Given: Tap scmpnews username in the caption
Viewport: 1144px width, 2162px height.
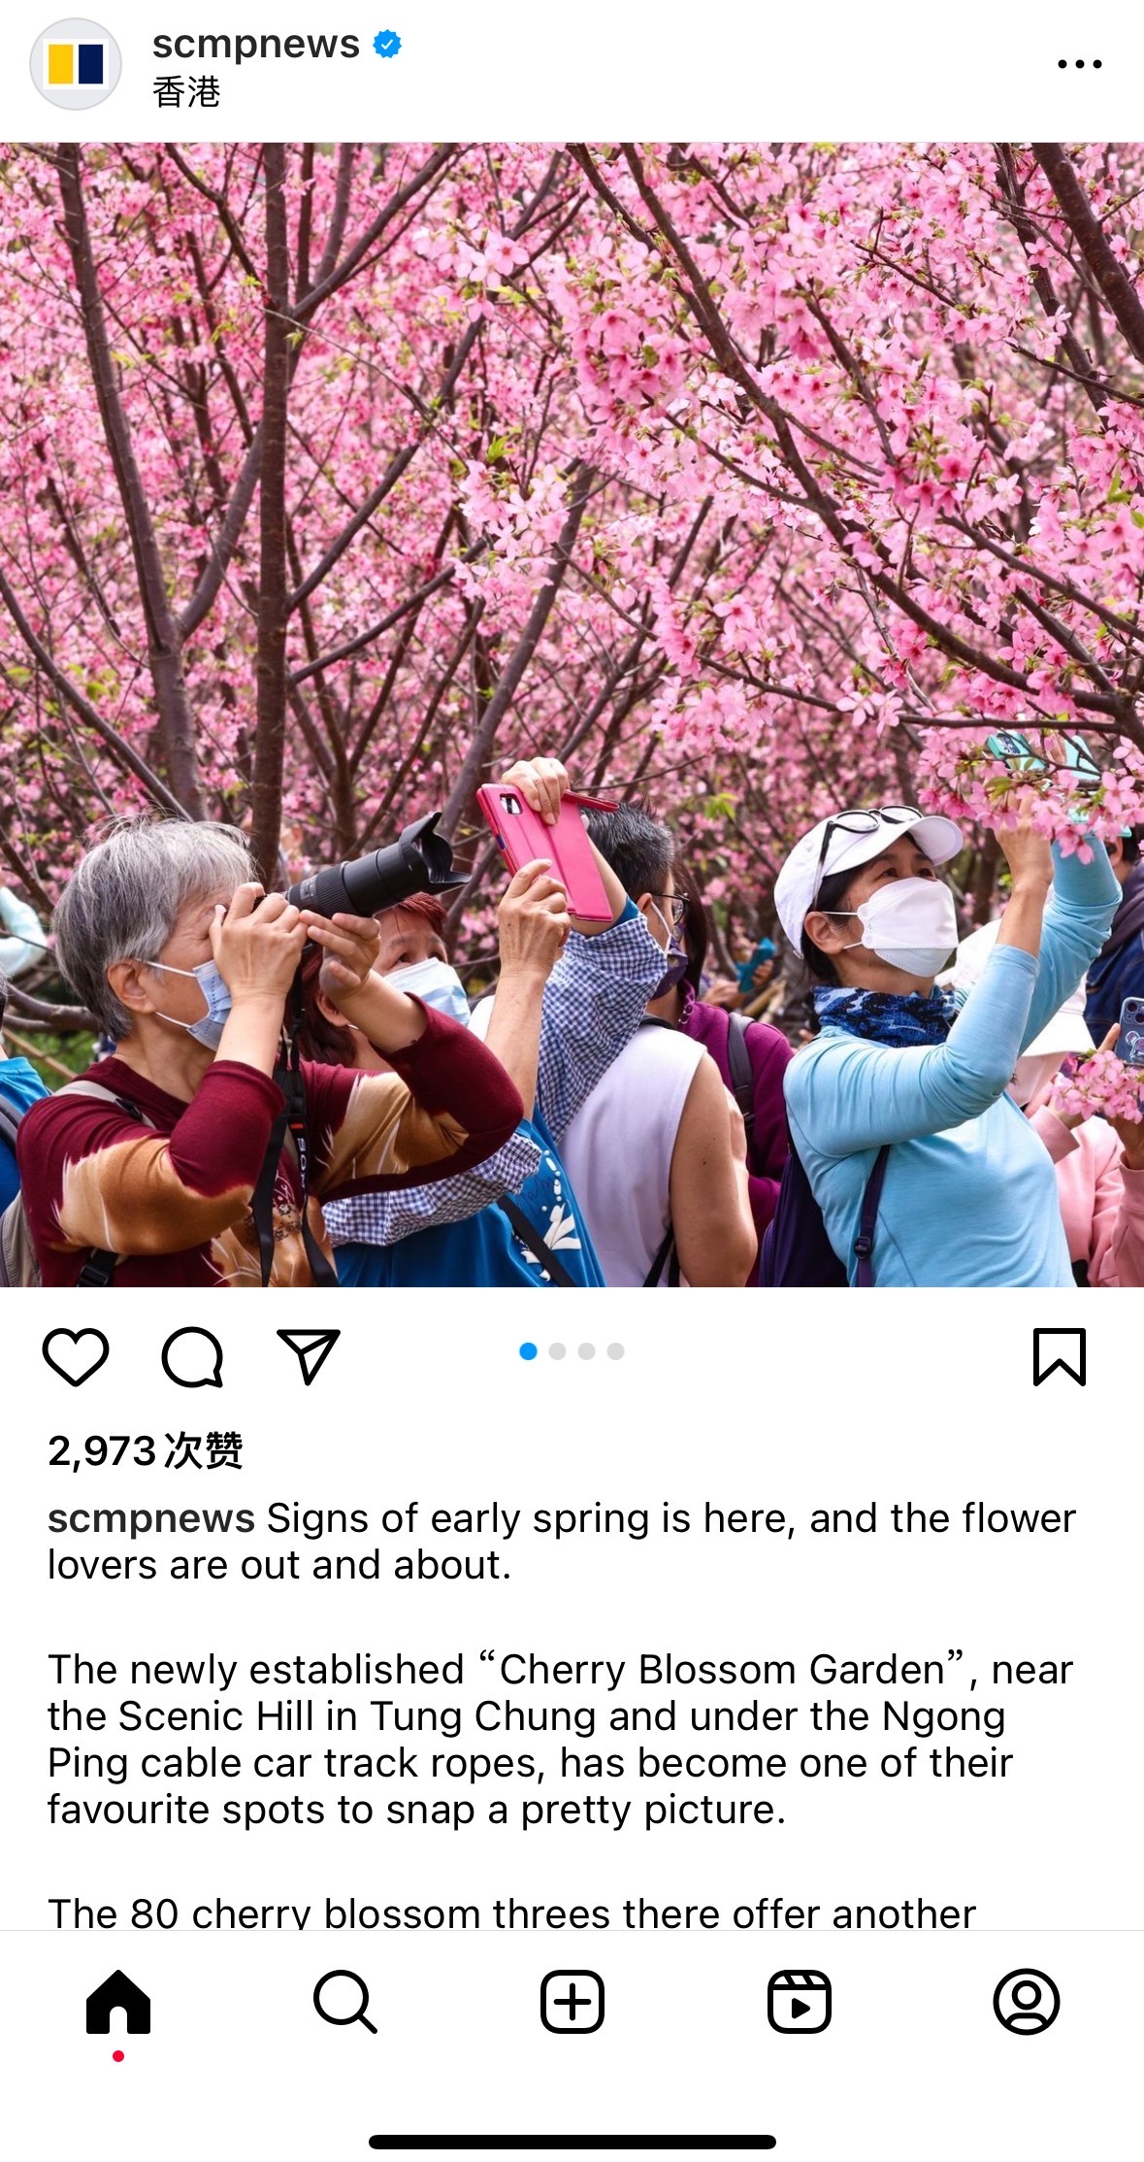Looking at the screenshot, I should click(x=151, y=1518).
